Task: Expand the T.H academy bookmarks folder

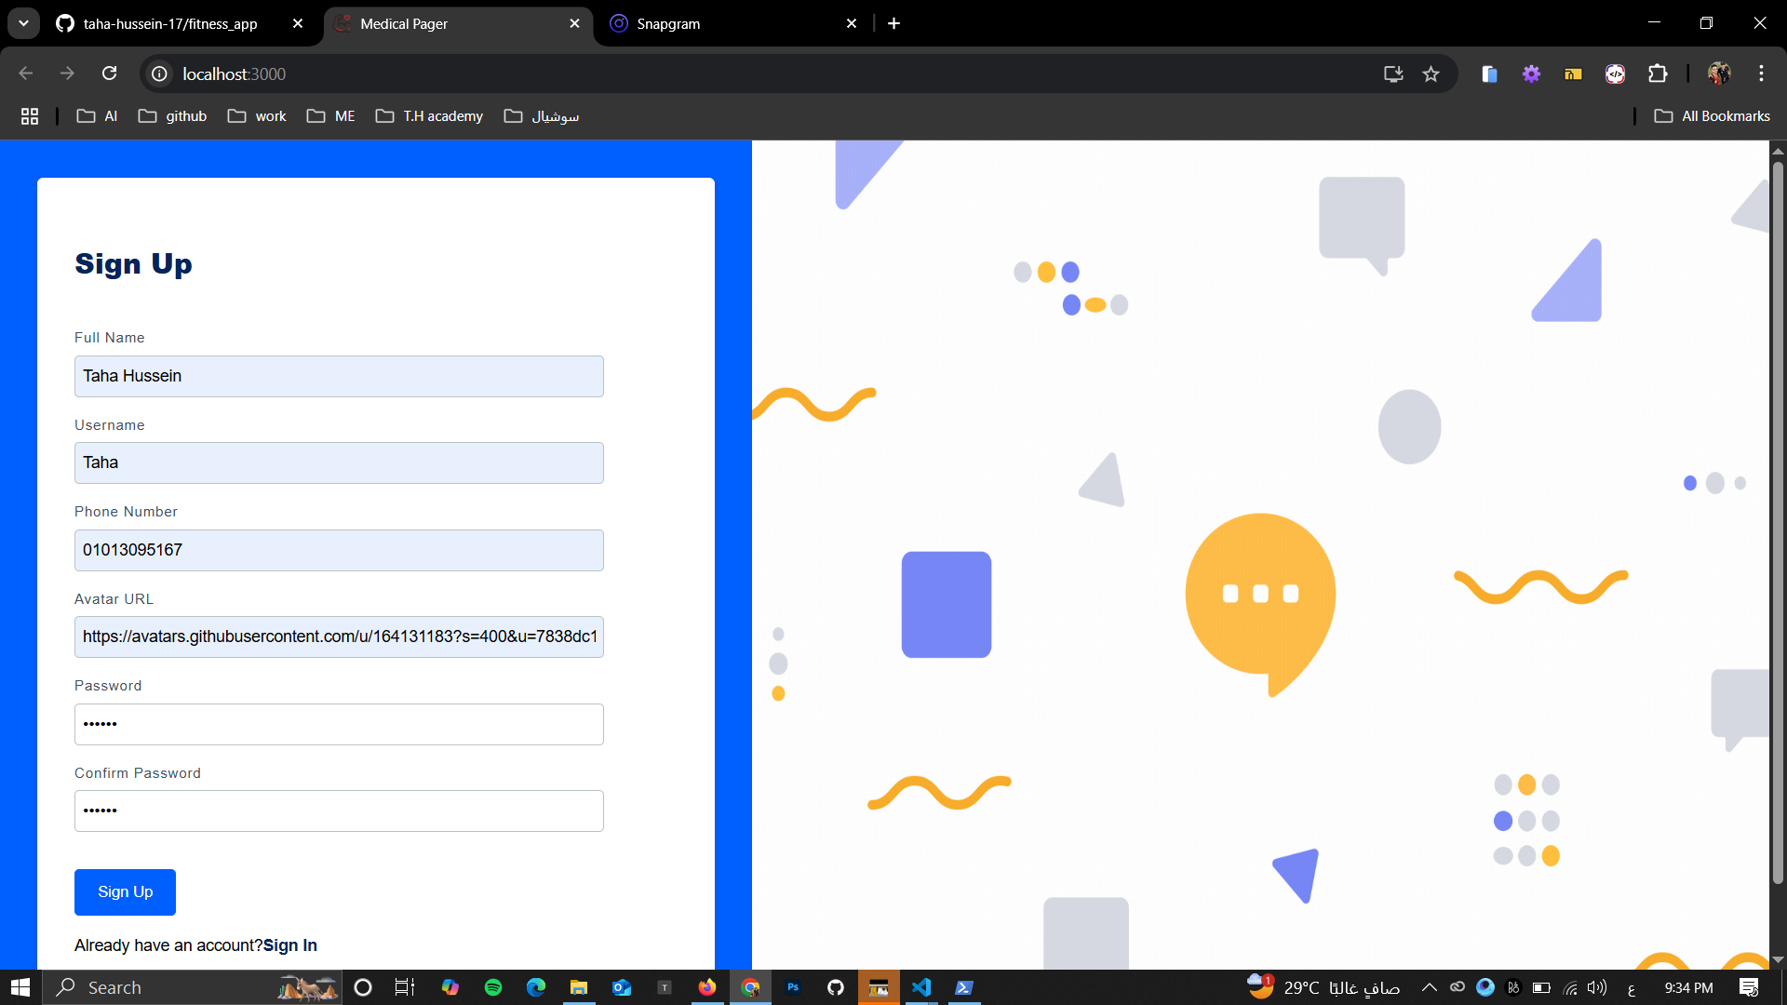Action: [x=429, y=116]
